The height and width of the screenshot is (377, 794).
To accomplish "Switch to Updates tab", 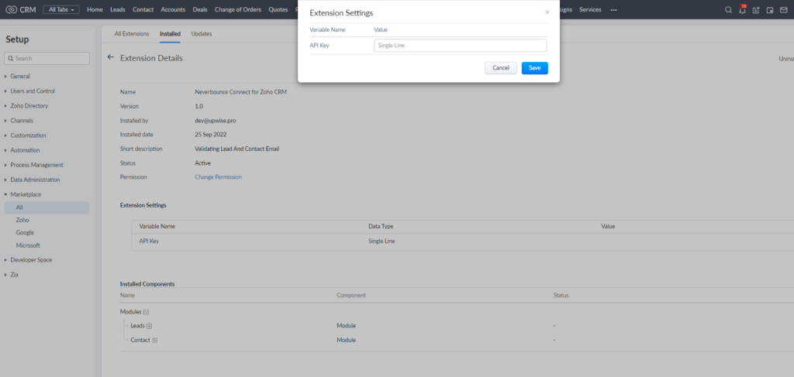I will (202, 34).
